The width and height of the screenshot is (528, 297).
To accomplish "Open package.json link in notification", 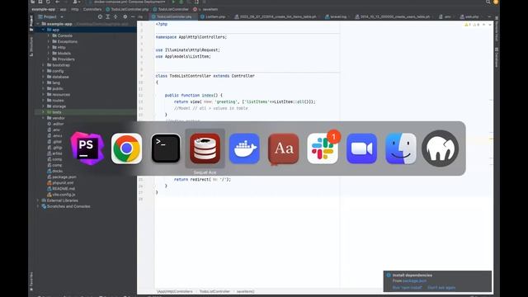I will (414, 280).
